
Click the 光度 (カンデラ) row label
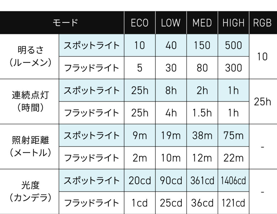pos(30,192)
